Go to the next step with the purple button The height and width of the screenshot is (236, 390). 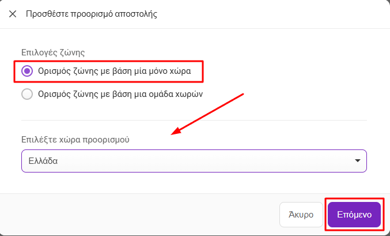[x=354, y=215]
